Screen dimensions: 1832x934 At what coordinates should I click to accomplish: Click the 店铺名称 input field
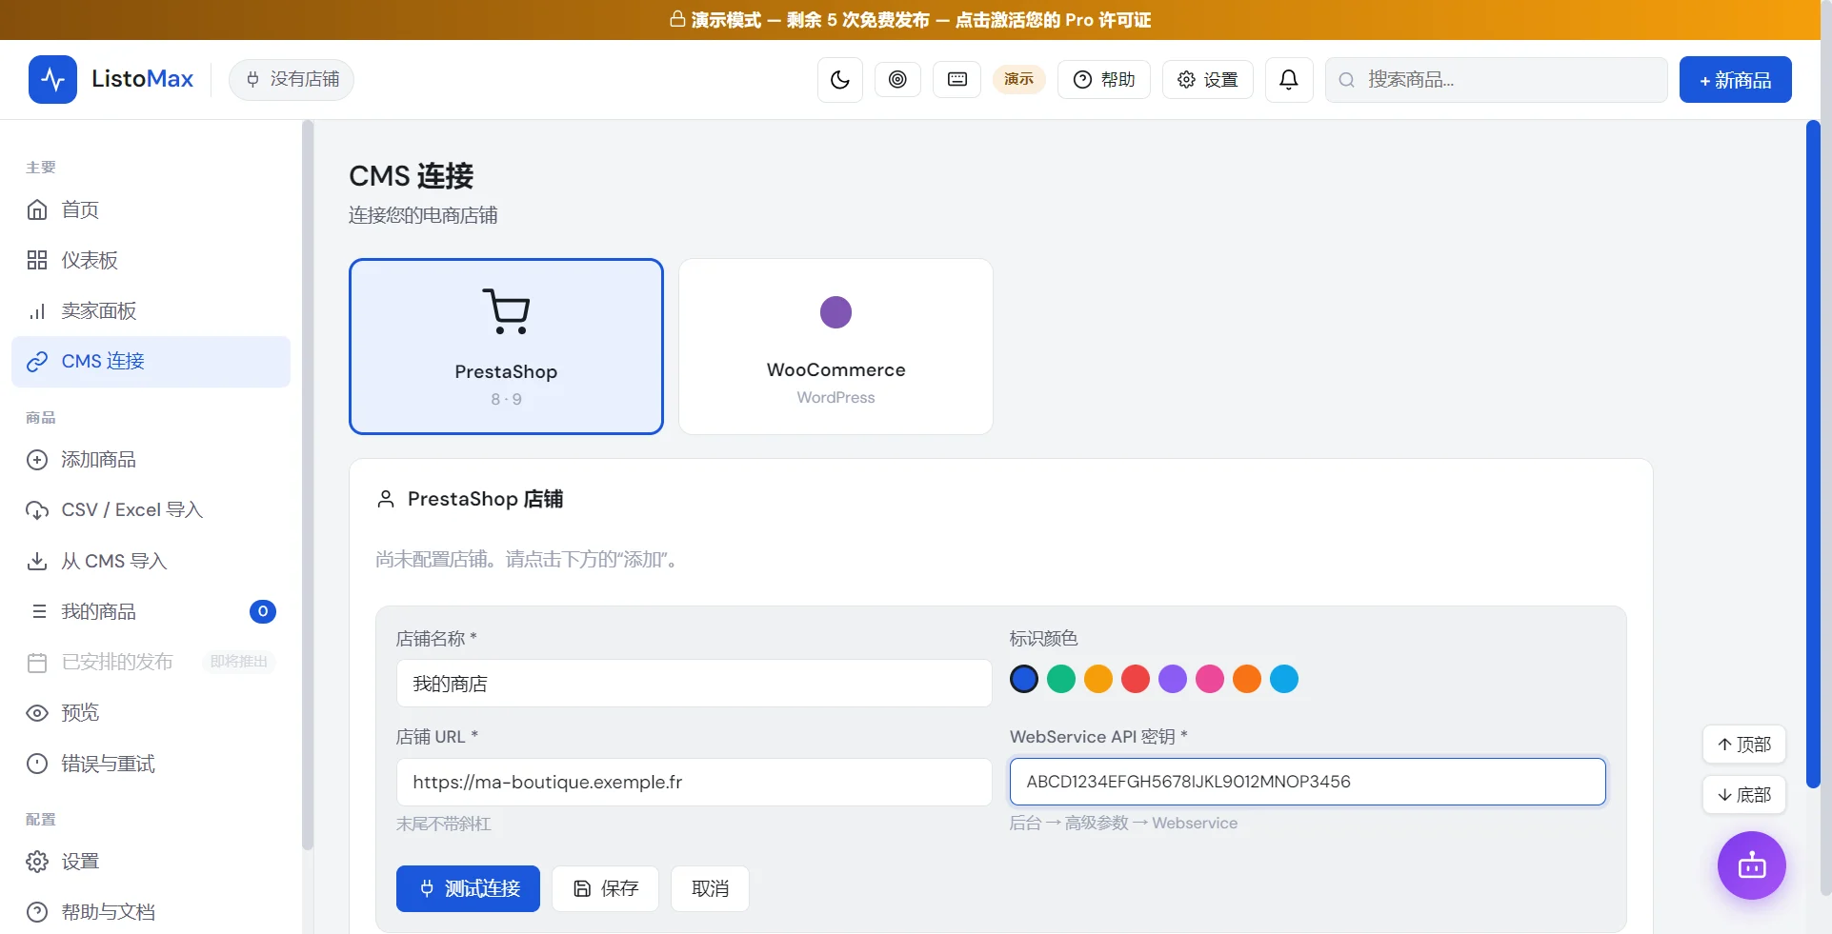(694, 684)
